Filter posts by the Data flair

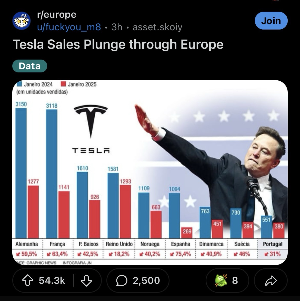pos(30,66)
